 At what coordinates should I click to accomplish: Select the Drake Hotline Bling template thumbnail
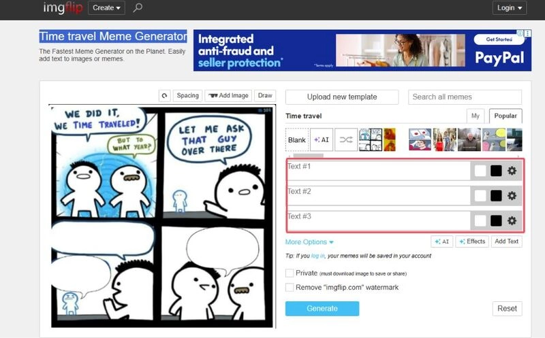coord(390,140)
